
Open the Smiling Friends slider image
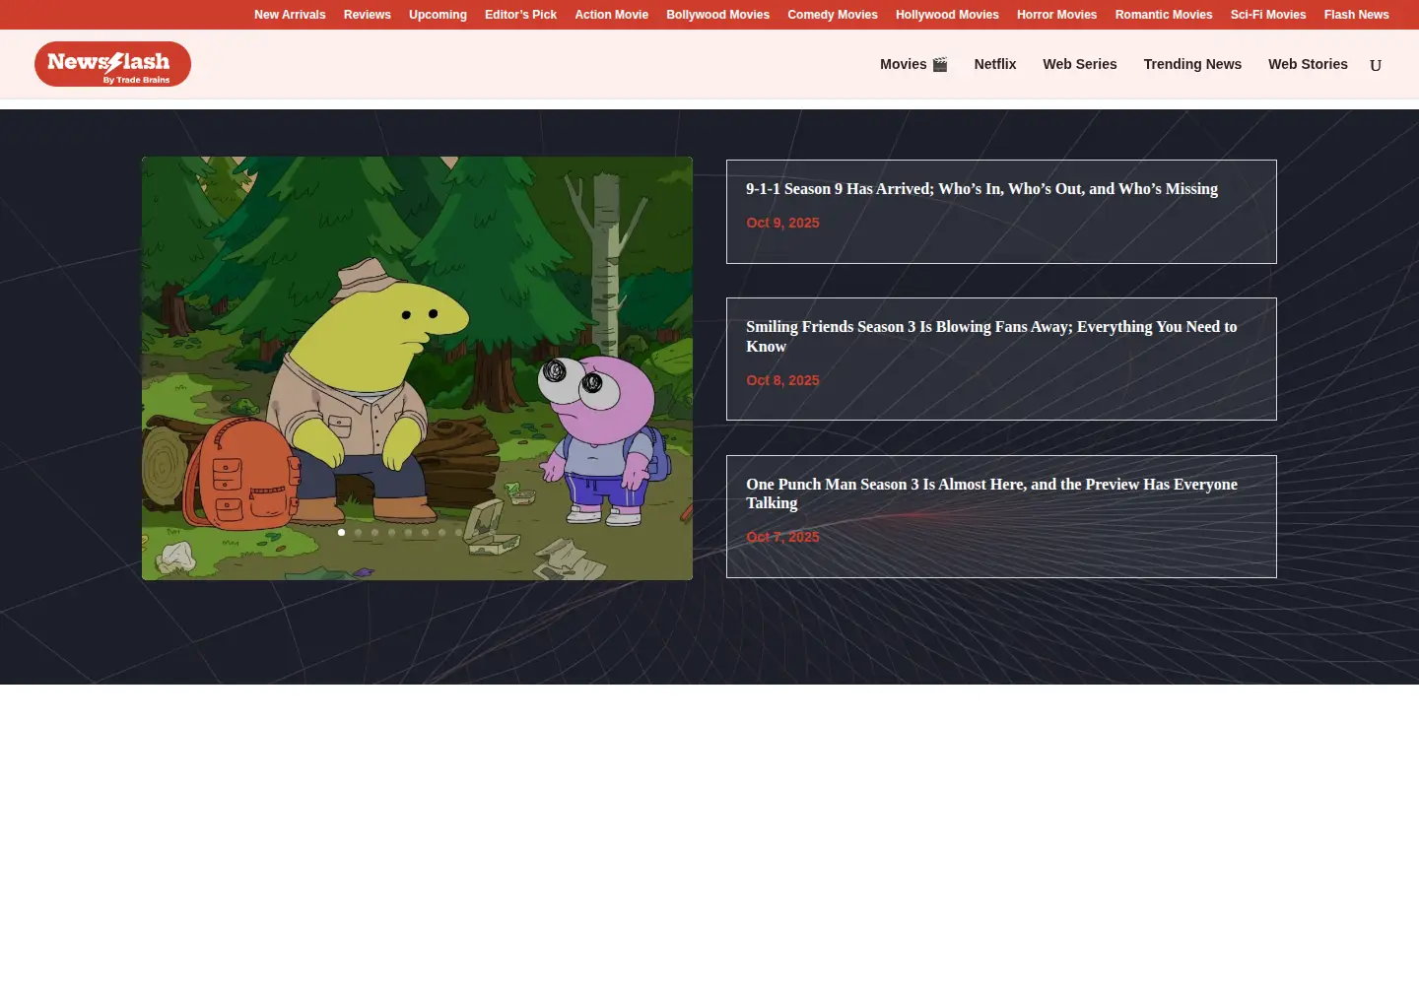point(417,368)
